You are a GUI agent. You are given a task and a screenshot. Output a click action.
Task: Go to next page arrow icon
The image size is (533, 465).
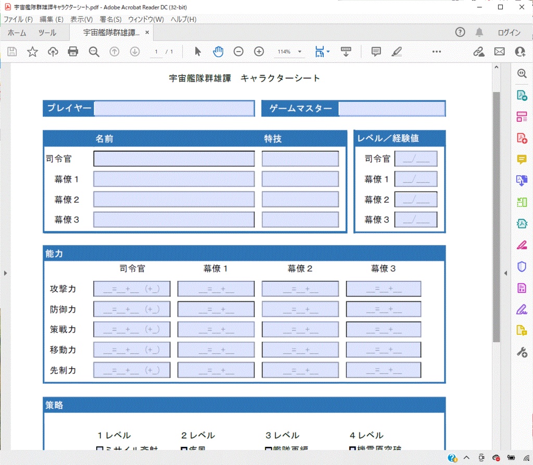135,51
